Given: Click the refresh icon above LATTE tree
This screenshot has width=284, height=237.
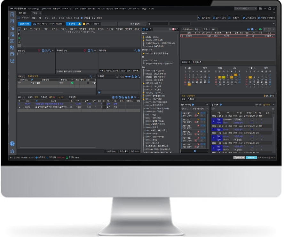Looking at the screenshot, I should (144, 29).
